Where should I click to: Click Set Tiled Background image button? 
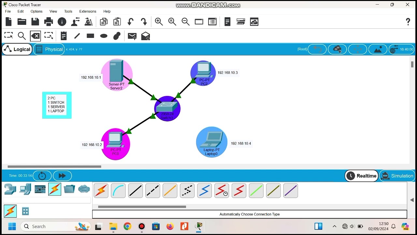coord(378,49)
